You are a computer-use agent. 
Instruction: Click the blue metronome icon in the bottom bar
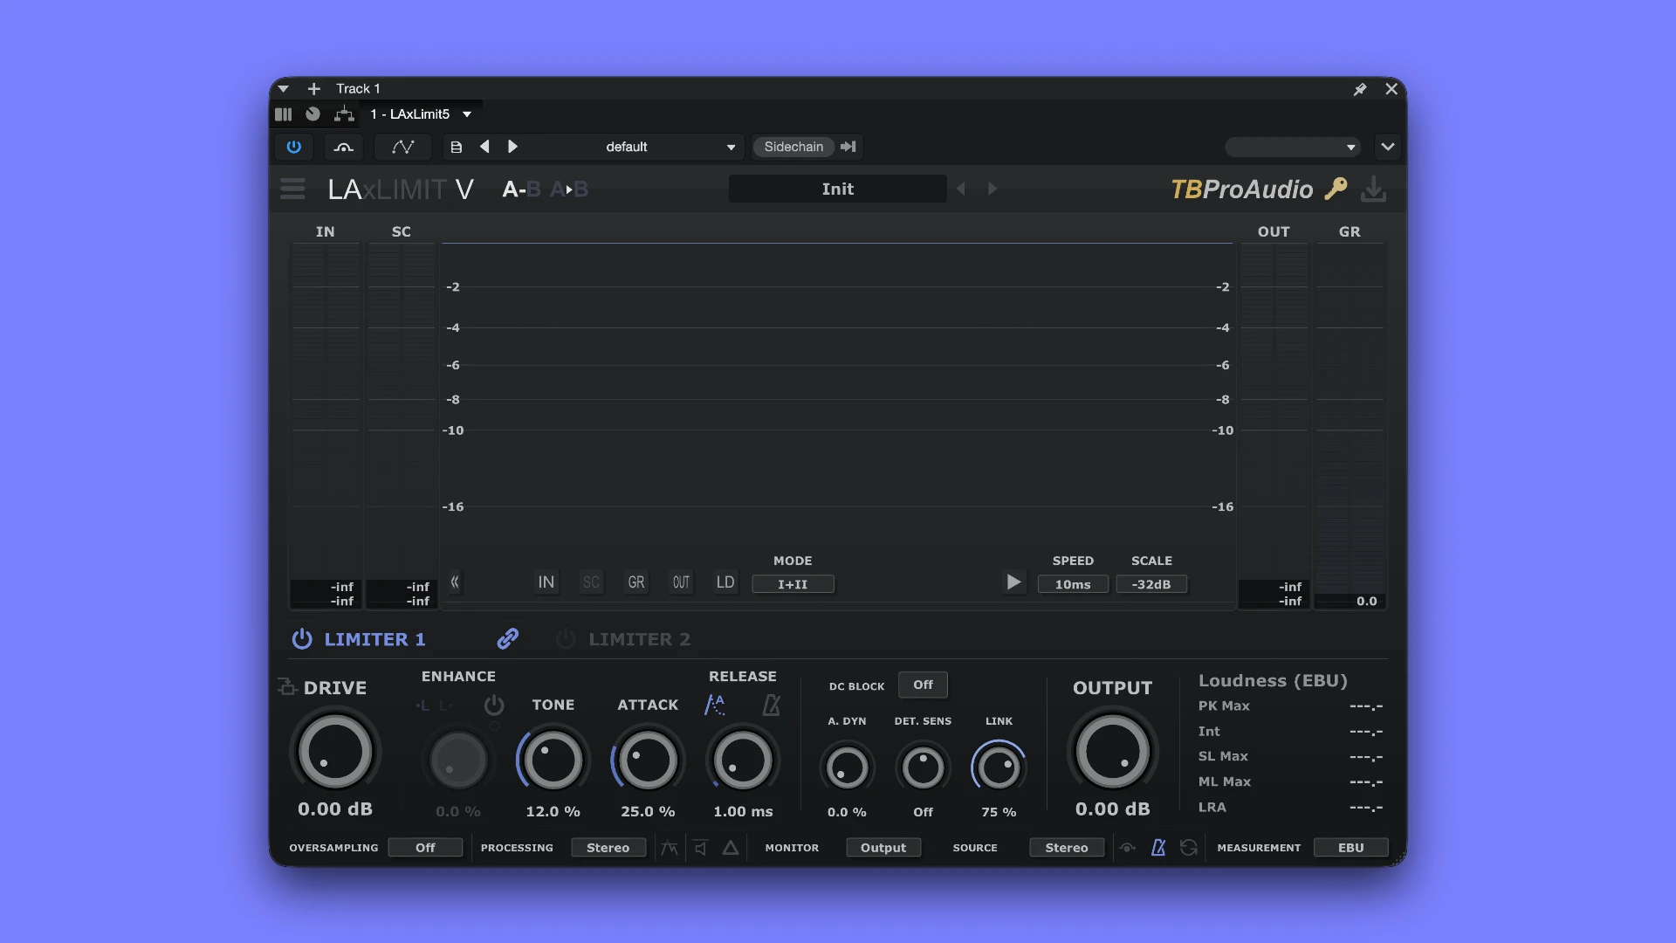point(1158,848)
